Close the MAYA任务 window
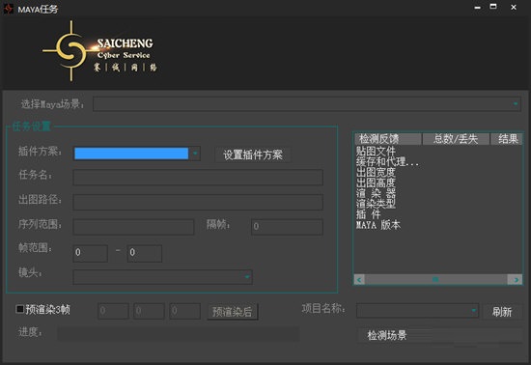The height and width of the screenshot is (365, 531). tap(514, 7)
